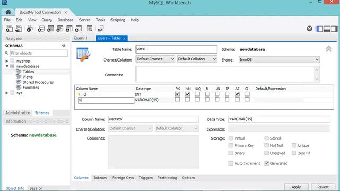The height and width of the screenshot is (191, 340).
Task: Click the table editor icon
Action: click(x=83, y=54)
